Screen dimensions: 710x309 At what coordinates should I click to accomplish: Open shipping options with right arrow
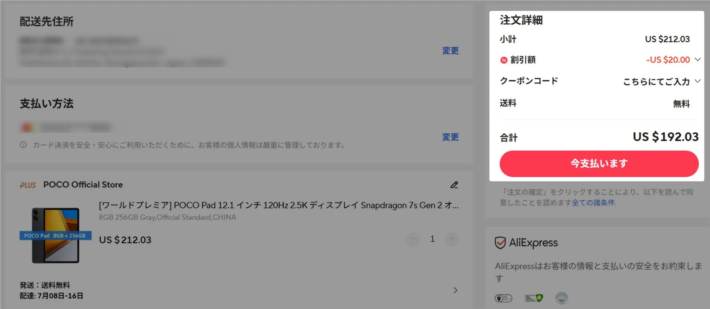(455, 290)
